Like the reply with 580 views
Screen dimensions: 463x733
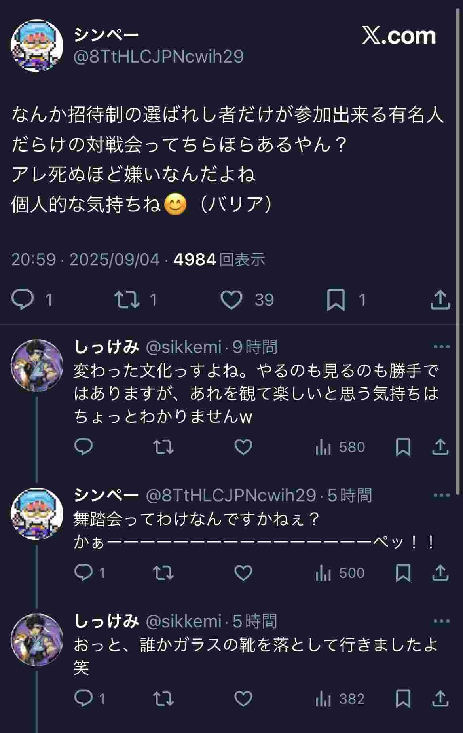pos(243,447)
